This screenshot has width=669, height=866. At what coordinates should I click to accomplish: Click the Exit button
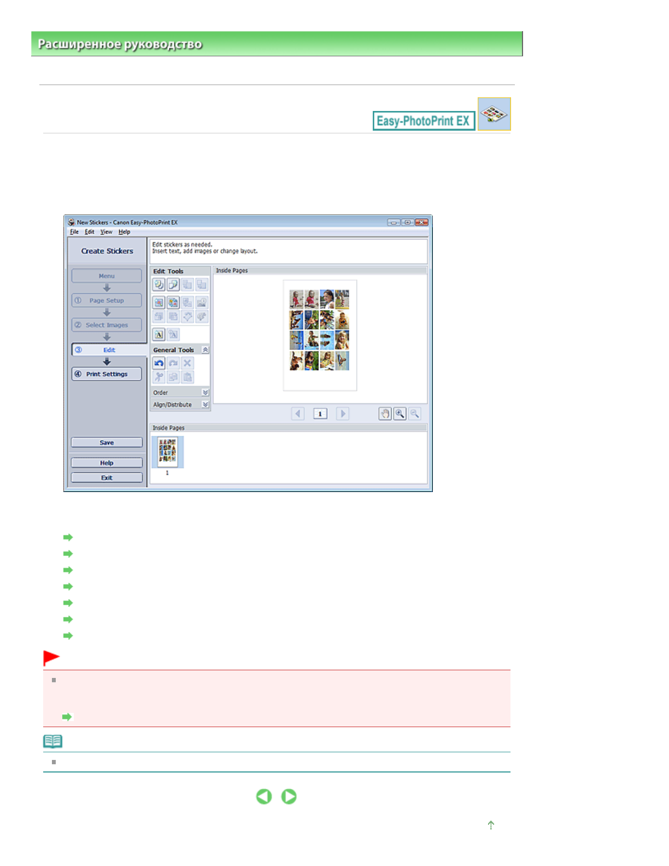pos(107,477)
